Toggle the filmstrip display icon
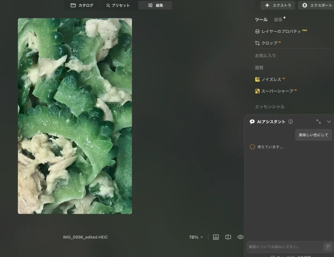Viewport: 334px width, 257px height. [216, 237]
